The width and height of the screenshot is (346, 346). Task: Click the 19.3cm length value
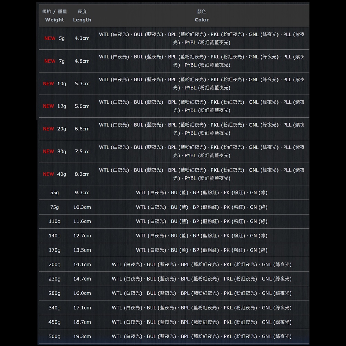(x=82, y=336)
